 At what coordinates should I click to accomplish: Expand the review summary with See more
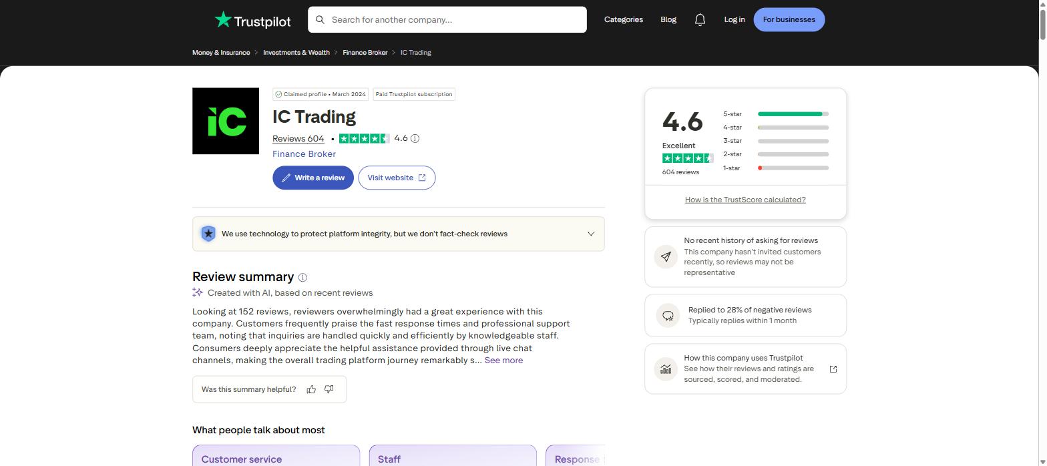click(x=503, y=361)
